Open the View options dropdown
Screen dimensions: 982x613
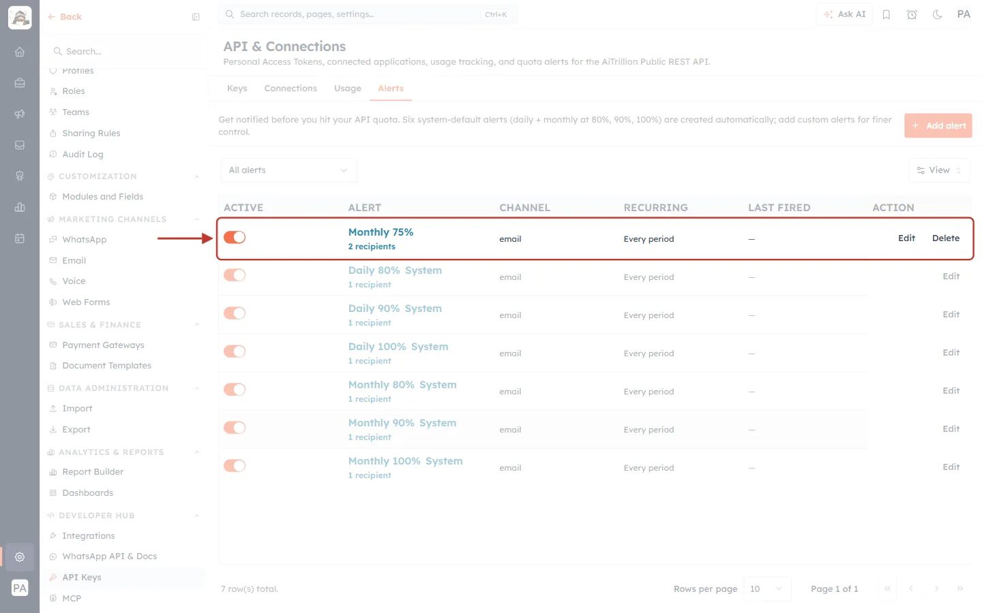tap(939, 170)
